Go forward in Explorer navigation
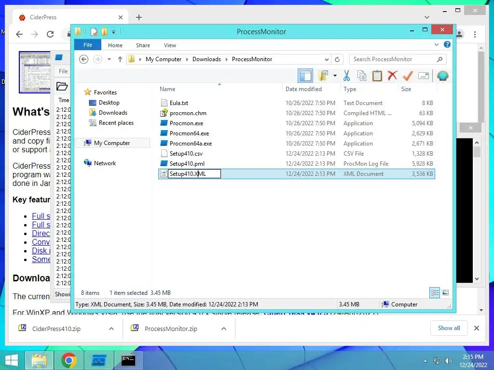This screenshot has height=370, width=494. 97,59
